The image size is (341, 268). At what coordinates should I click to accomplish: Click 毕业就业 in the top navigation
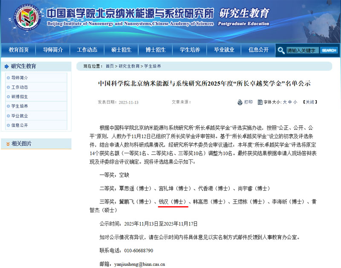click(x=224, y=50)
